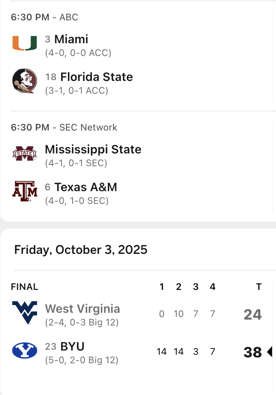Click the Texas A&M logo
This screenshot has width=276, height=395.
point(25,191)
